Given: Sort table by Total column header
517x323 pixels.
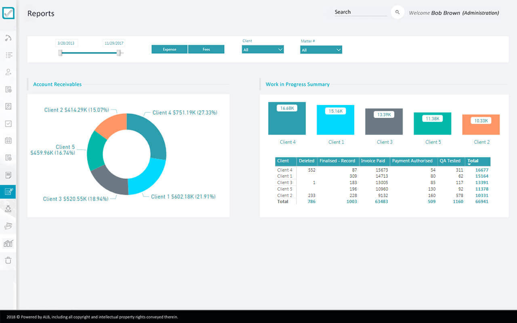Looking at the screenshot, I should tap(477, 161).
